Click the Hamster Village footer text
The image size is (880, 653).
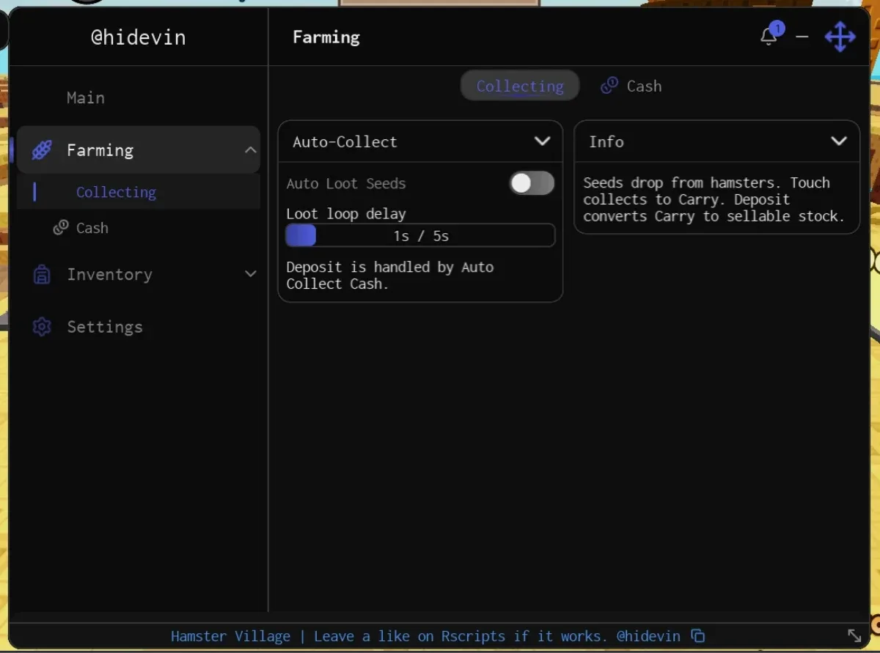point(230,636)
